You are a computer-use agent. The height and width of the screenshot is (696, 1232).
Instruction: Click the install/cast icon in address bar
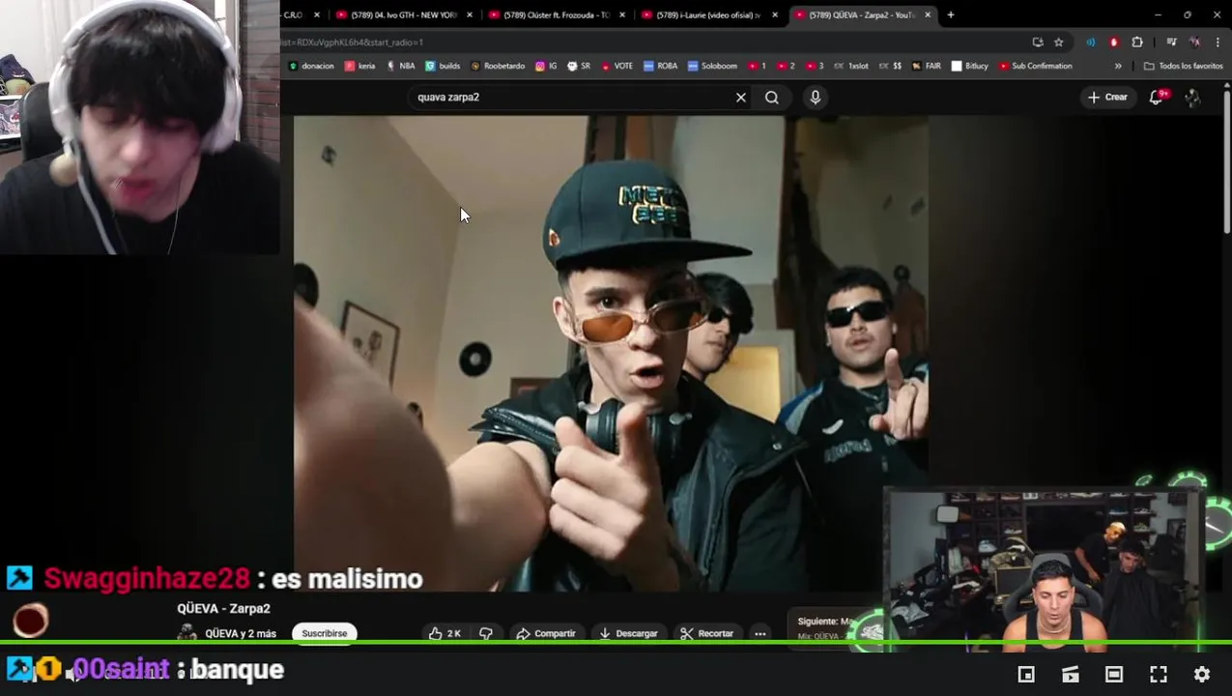1038,43
